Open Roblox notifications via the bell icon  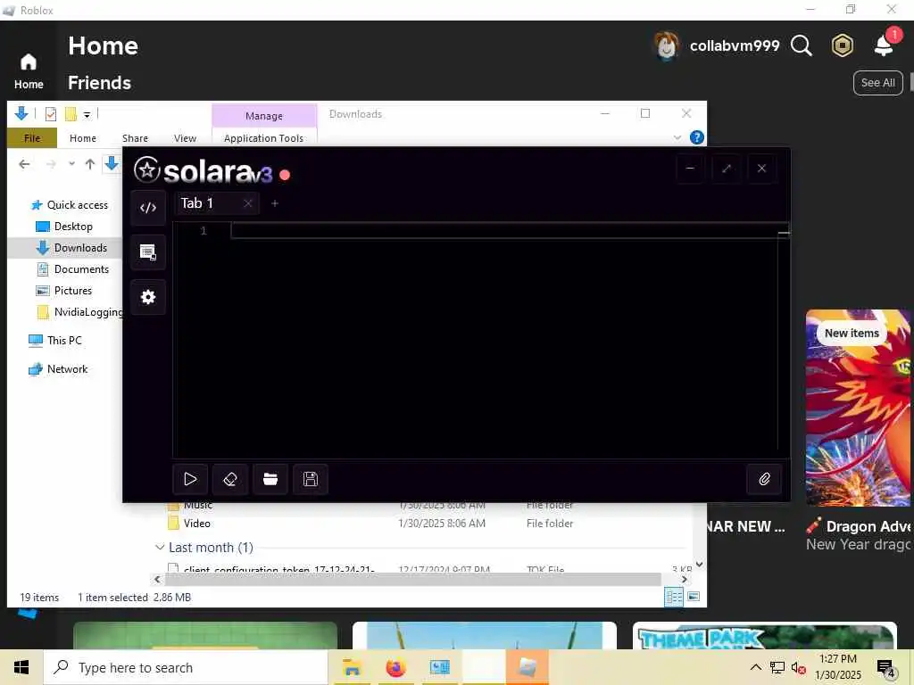coord(884,45)
